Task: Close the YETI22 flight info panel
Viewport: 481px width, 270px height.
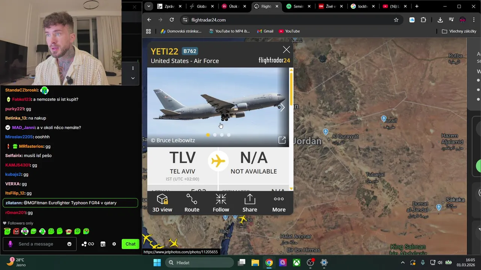Action: [x=286, y=49]
